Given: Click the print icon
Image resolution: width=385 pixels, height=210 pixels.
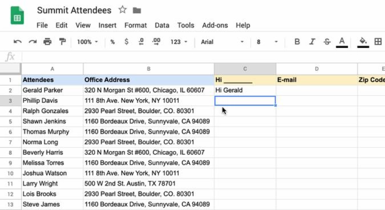Looking at the screenshot, I should click(47, 42).
